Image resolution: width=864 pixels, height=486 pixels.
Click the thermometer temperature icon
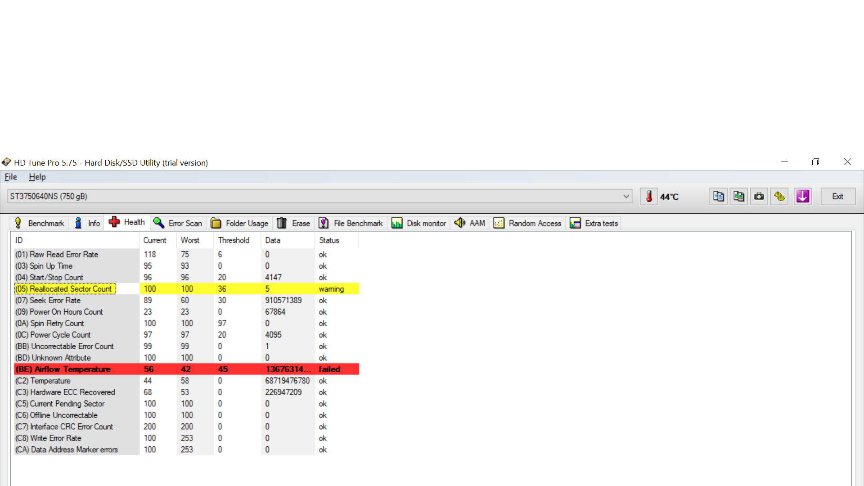pos(649,197)
